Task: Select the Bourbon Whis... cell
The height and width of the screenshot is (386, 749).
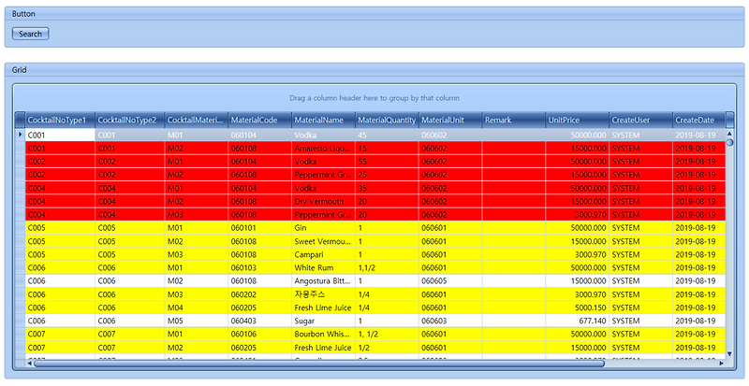Action: point(323,334)
